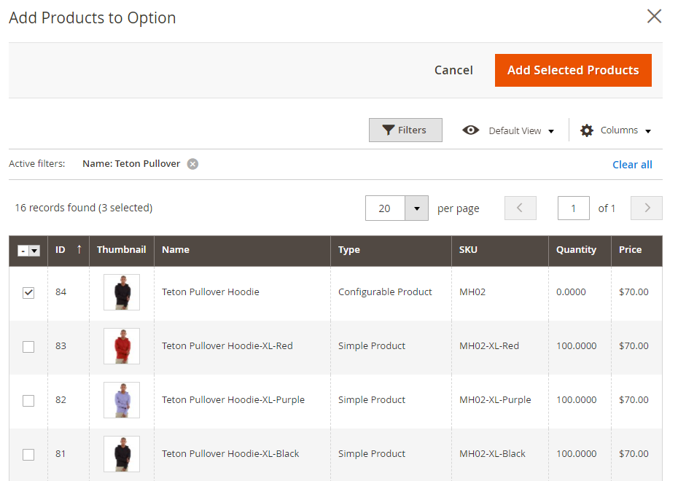Uncheck the Teton Pullover Hoodie row checkbox
This screenshot has height=481, width=678.
pos(28,293)
